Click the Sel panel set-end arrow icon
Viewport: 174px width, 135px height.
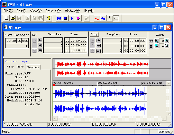click(x=40, y=45)
